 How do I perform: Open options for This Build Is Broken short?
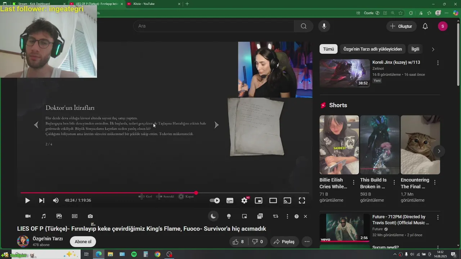[x=394, y=182]
